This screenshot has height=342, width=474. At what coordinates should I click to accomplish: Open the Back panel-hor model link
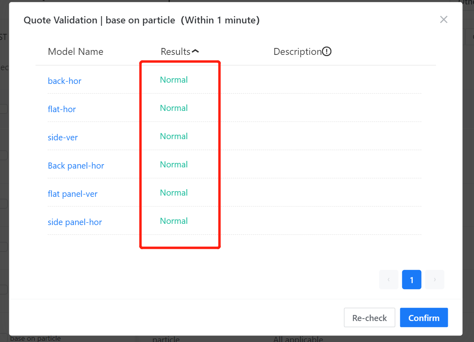(x=76, y=166)
